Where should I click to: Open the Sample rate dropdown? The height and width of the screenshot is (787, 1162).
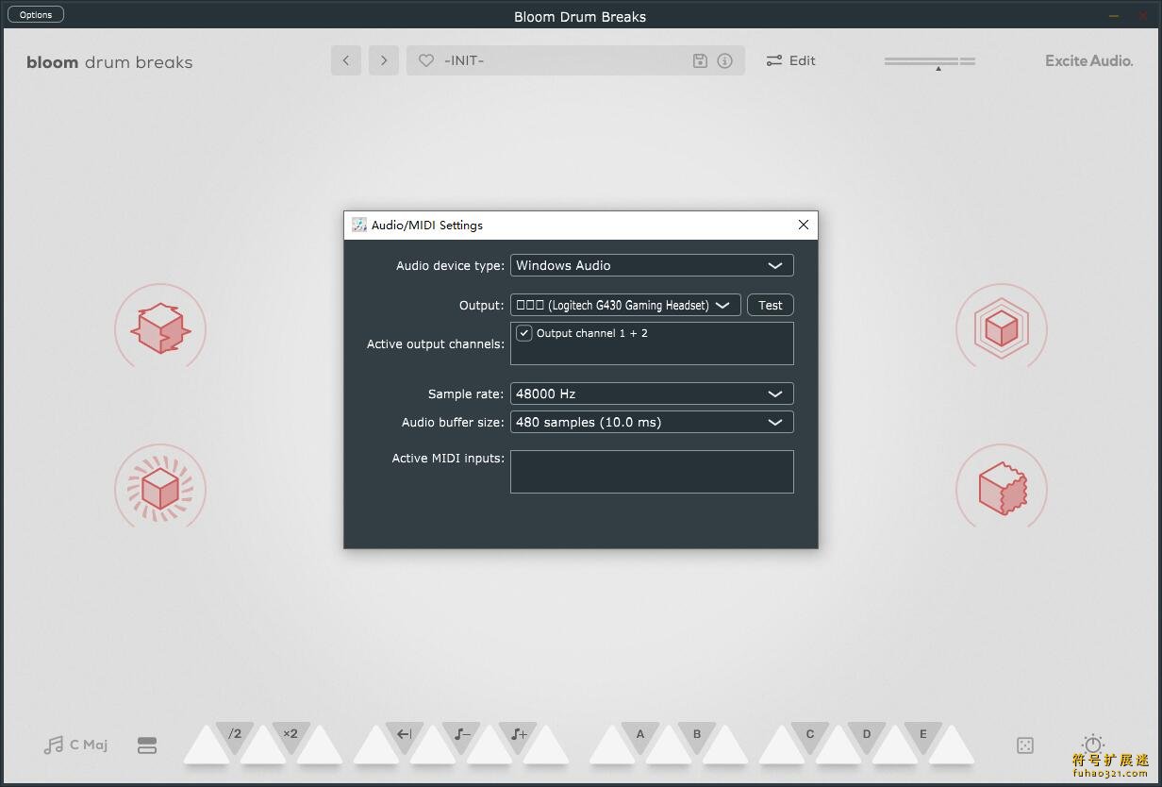(x=652, y=393)
